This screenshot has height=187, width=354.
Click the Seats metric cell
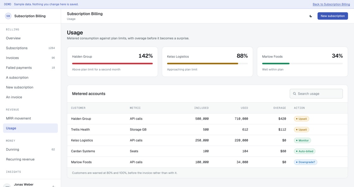pos(134,151)
